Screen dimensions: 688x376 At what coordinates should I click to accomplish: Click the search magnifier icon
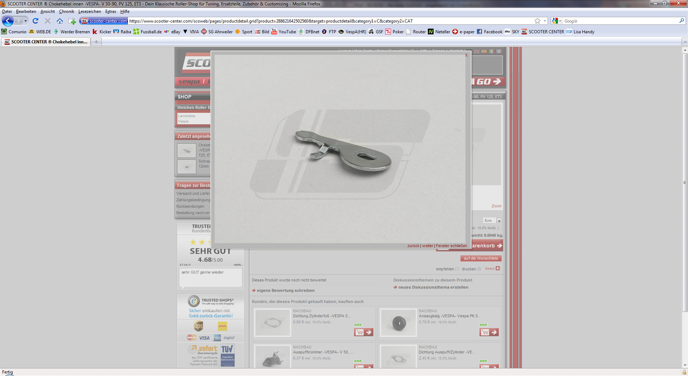point(681,21)
